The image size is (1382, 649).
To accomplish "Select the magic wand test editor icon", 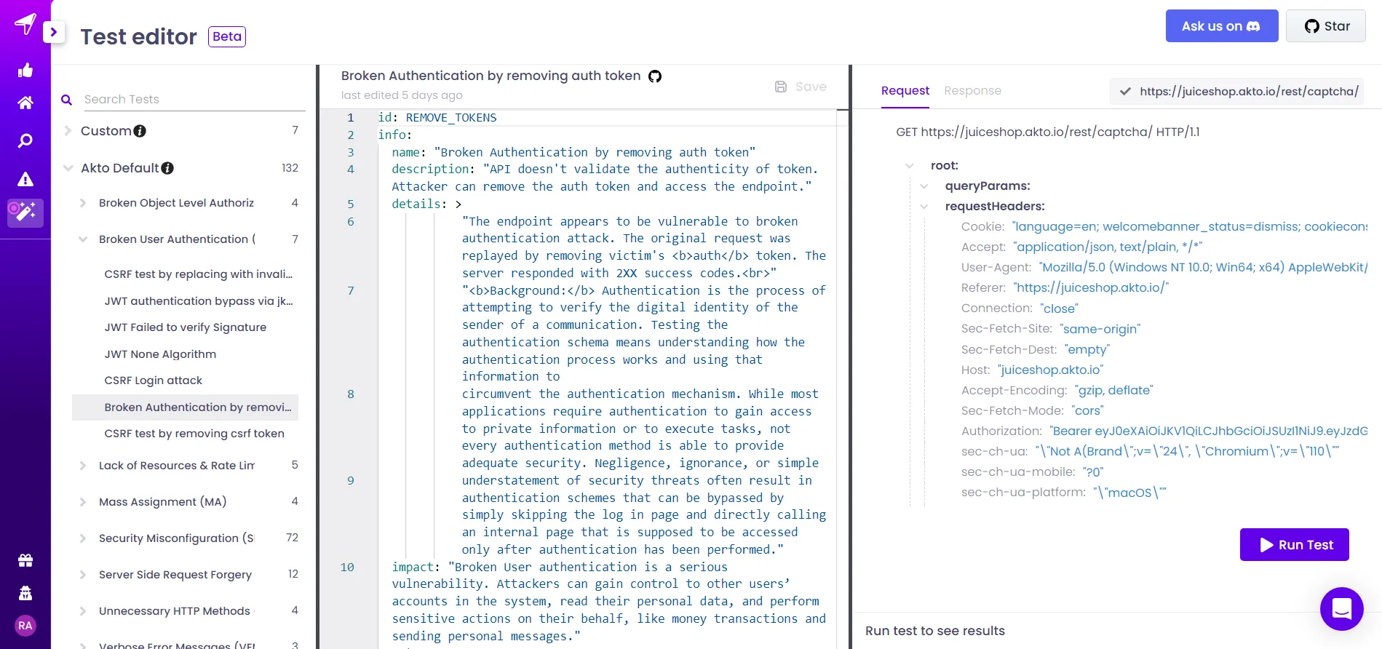I will click(x=25, y=212).
